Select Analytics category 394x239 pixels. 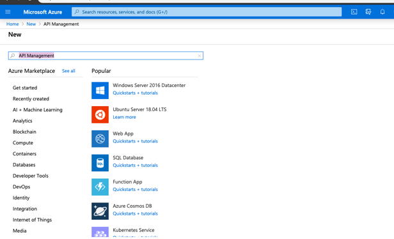(x=22, y=121)
